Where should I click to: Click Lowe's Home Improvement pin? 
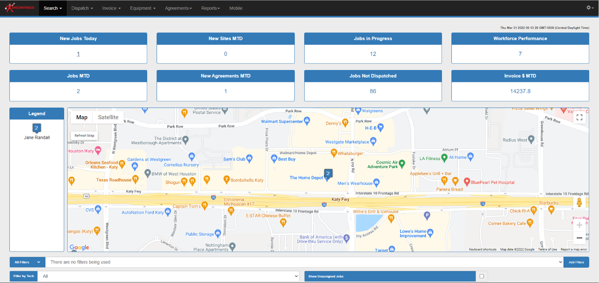pos(430,233)
